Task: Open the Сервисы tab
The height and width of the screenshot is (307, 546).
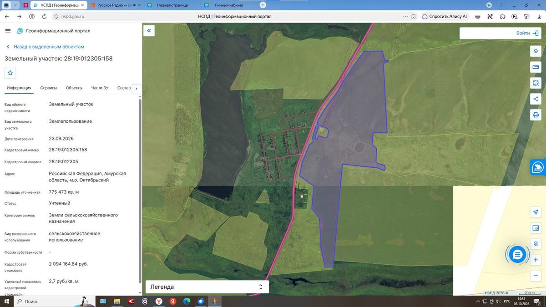Action: click(x=49, y=88)
